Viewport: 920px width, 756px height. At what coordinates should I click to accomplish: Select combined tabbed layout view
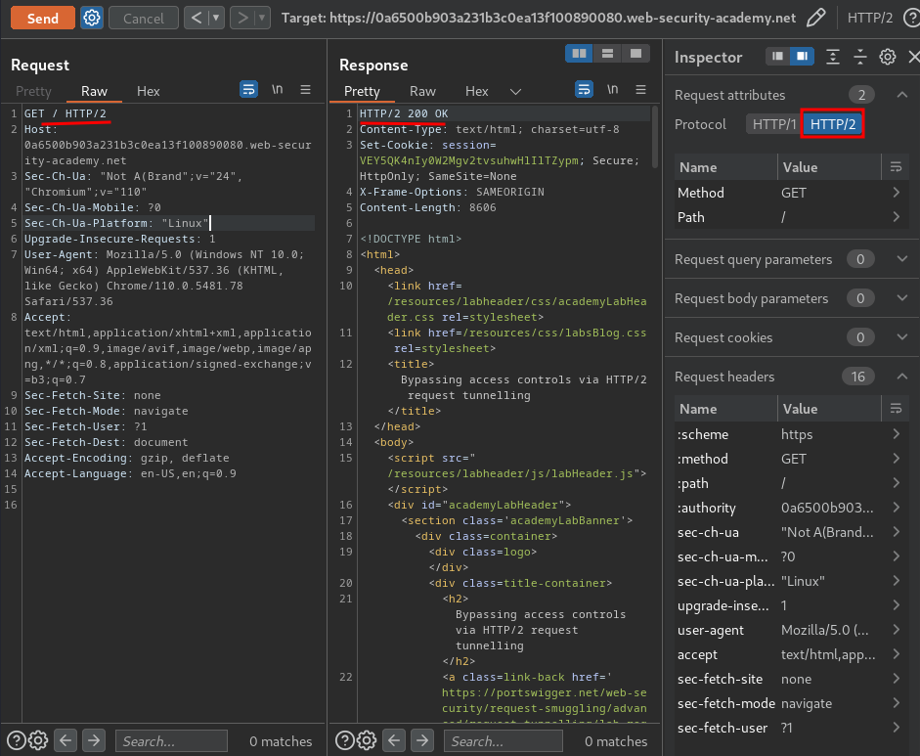635,54
